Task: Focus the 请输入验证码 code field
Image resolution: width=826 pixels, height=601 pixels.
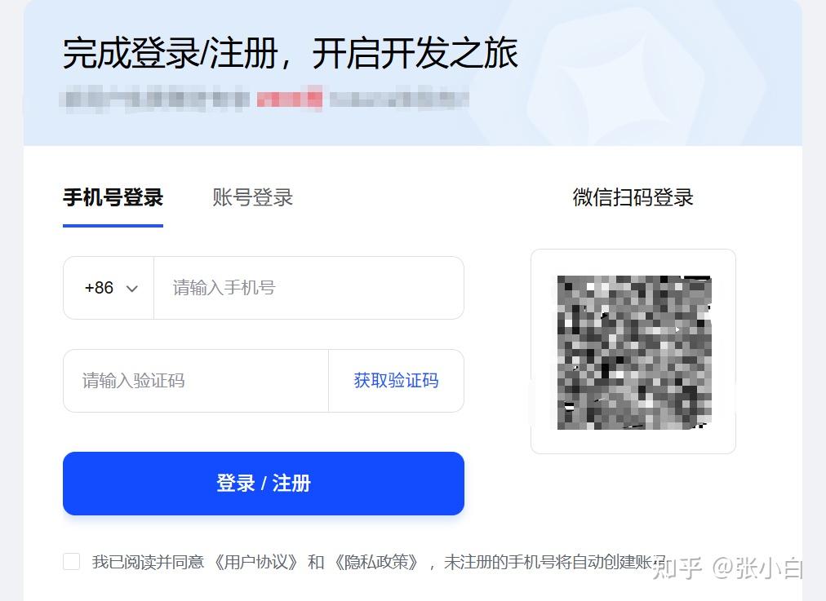Action: 196,381
